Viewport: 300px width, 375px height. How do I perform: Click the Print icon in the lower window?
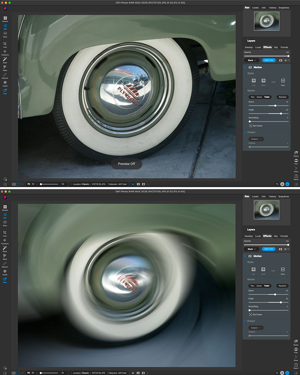pyautogui.click(x=296, y=349)
